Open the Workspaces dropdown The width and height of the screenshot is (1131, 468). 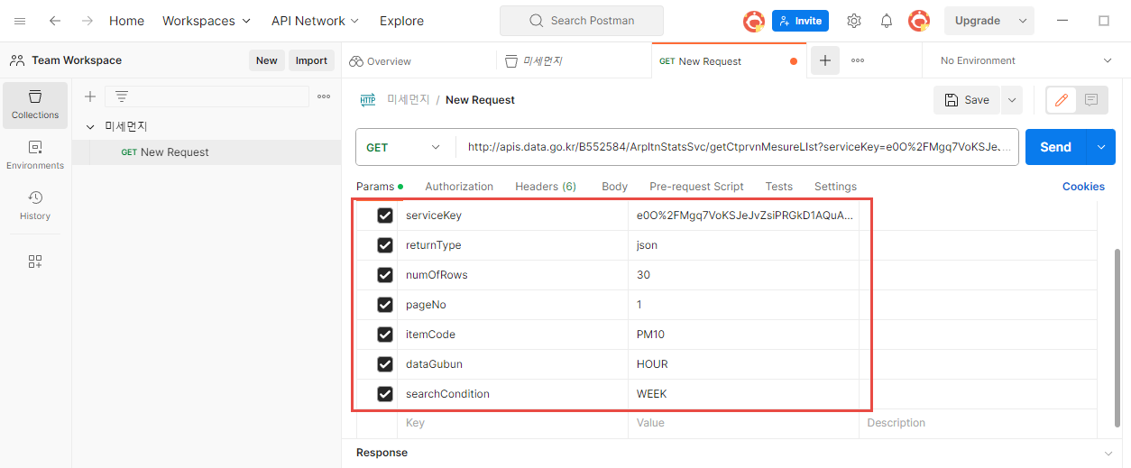[207, 21]
